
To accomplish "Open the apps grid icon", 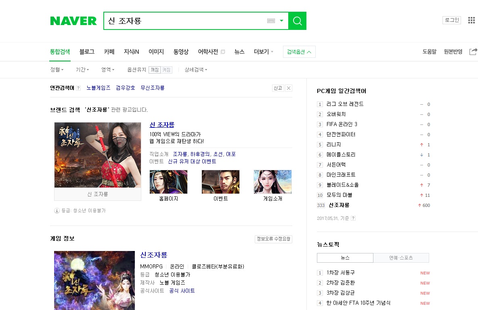I will 472,20.
